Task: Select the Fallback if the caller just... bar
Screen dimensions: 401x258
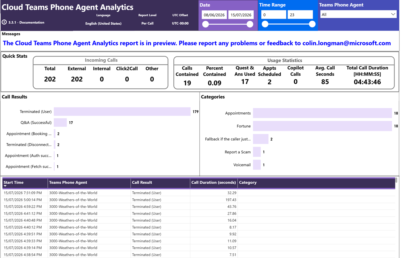Action: 261,139
